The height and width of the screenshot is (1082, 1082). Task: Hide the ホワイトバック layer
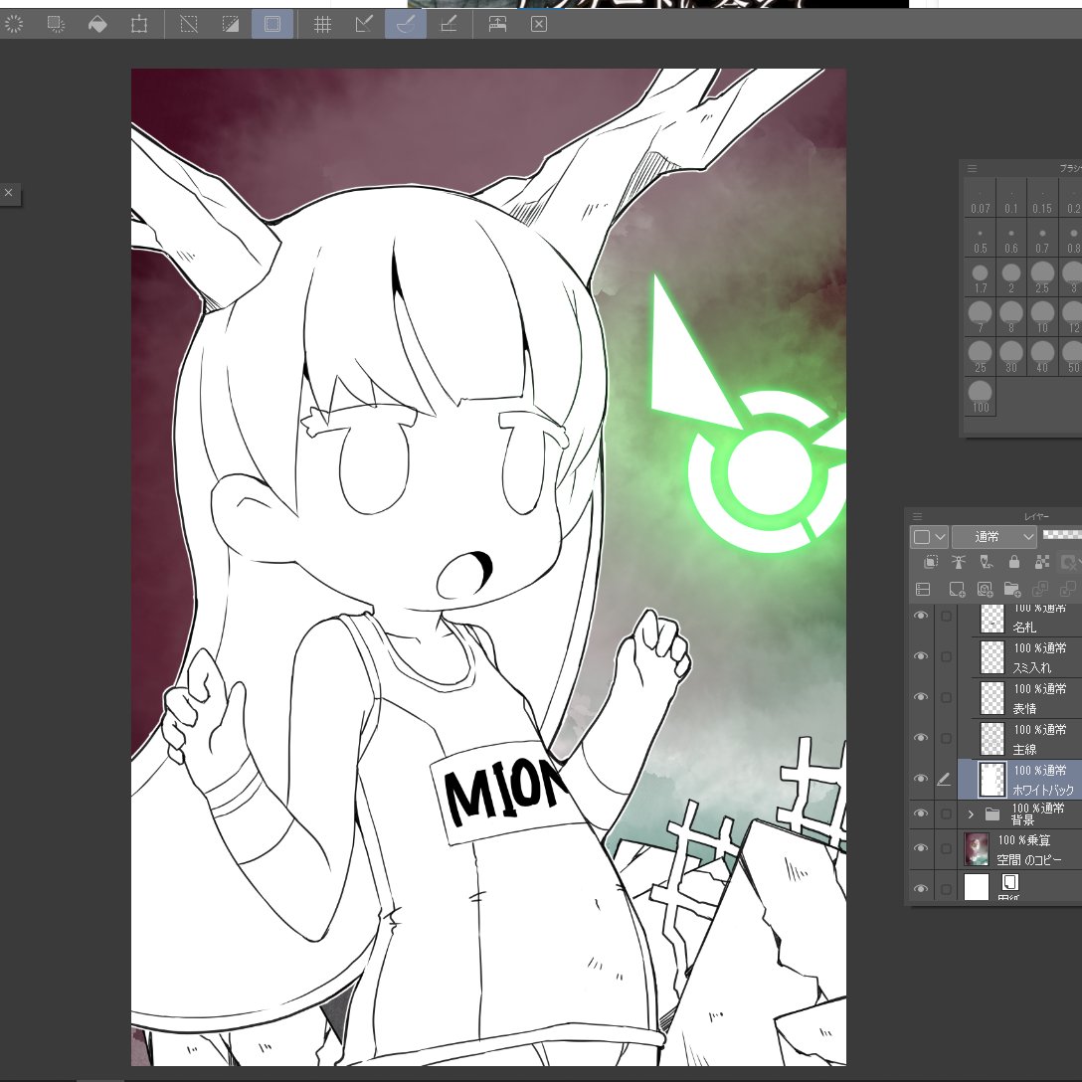click(x=921, y=779)
